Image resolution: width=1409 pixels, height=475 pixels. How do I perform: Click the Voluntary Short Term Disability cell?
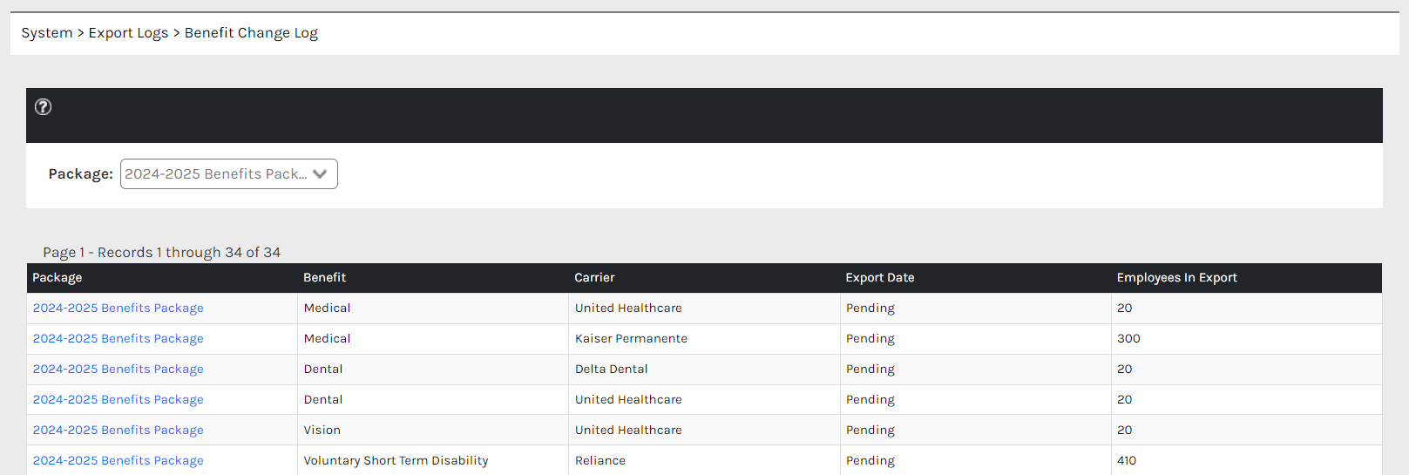coord(396,461)
